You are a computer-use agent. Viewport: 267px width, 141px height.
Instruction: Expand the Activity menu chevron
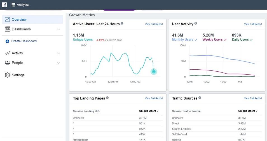pos(58,53)
